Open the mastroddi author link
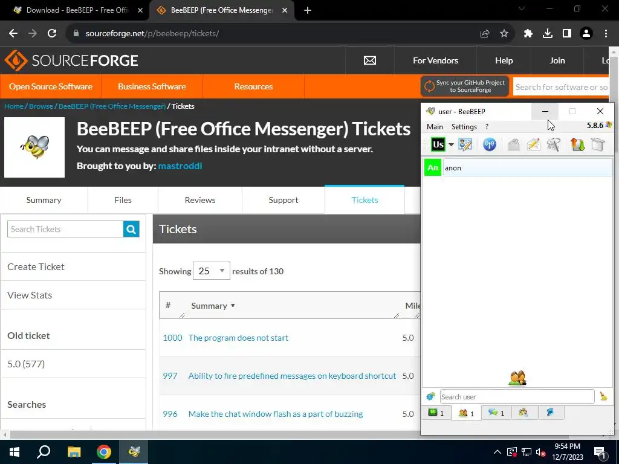This screenshot has height=464, width=619. (180, 166)
